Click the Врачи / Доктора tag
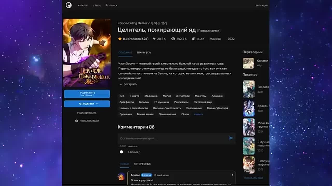332x186 pixels. [217, 108]
